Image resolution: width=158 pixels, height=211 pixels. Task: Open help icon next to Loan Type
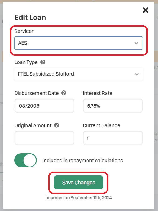(43, 62)
